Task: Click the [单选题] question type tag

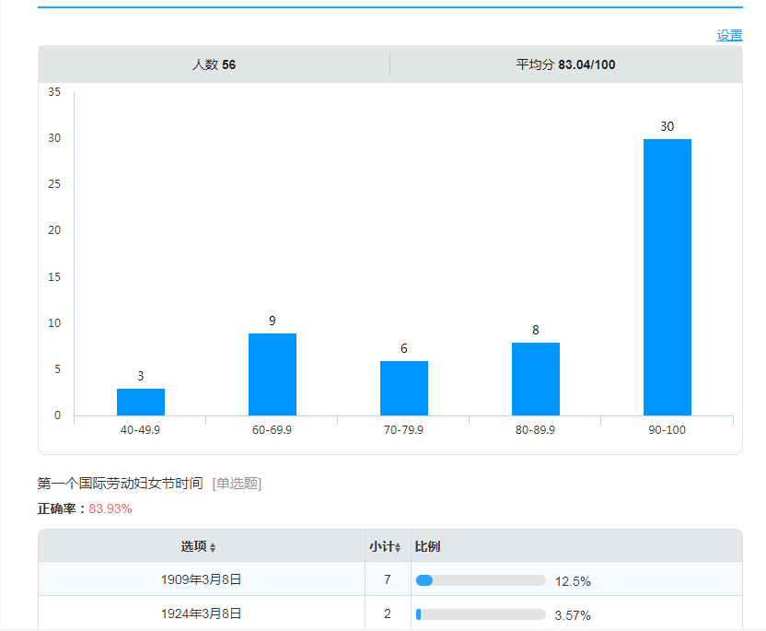Action: [x=237, y=483]
